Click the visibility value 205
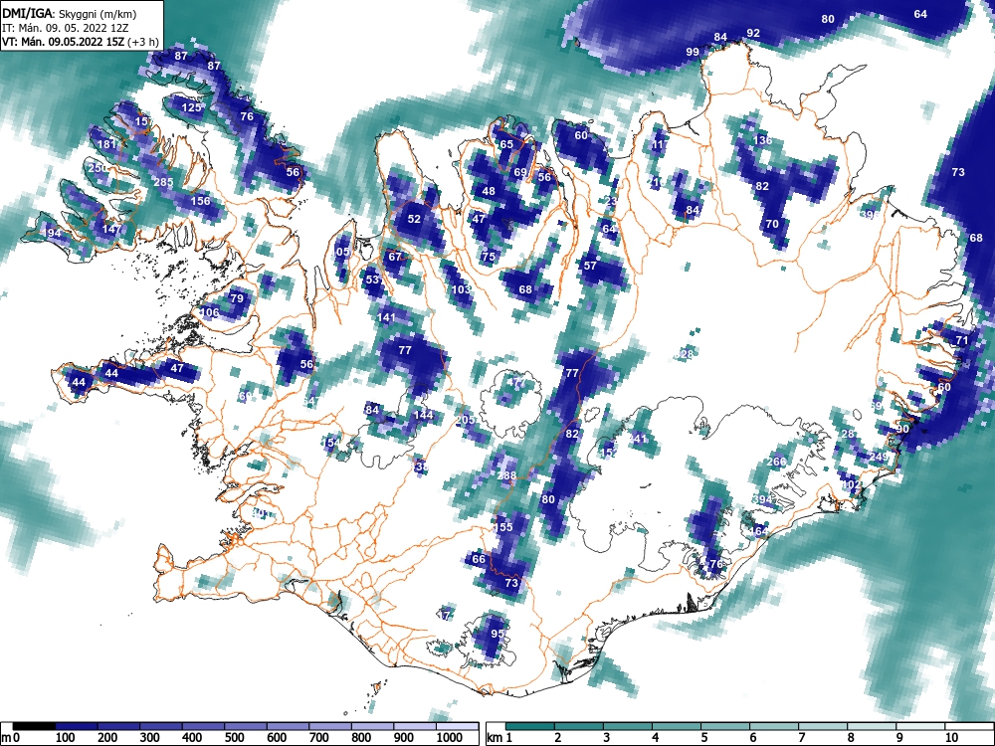 [466, 420]
